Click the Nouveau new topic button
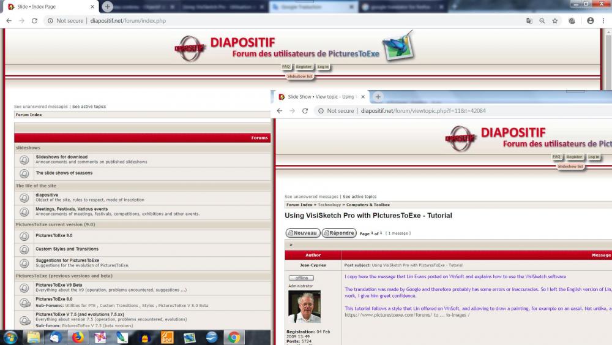This screenshot has height=345, width=612. coord(303,233)
